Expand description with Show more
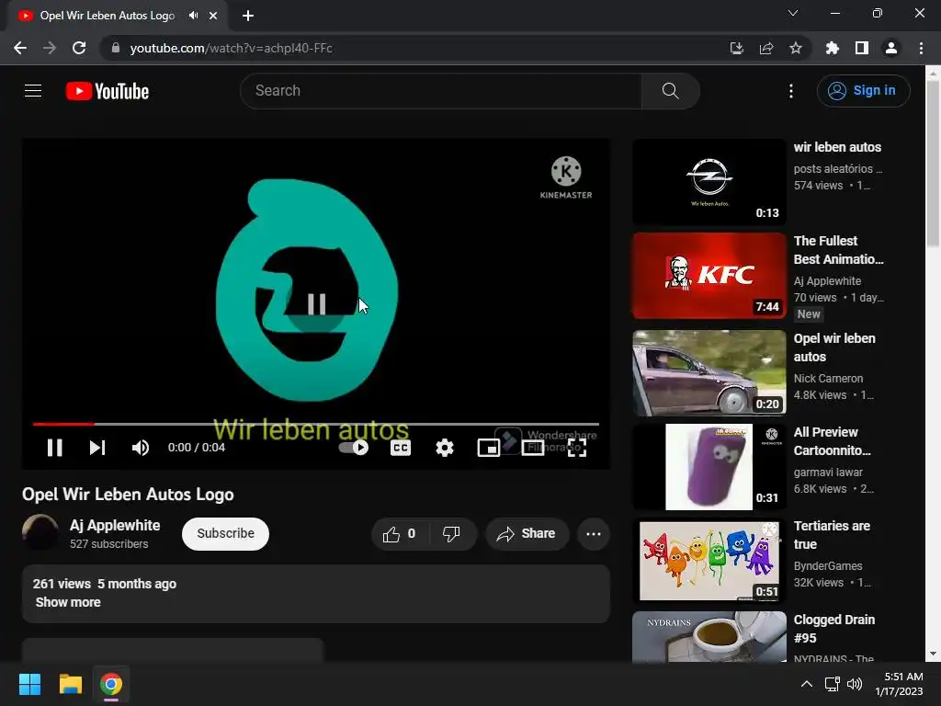941x706 pixels. click(x=68, y=602)
